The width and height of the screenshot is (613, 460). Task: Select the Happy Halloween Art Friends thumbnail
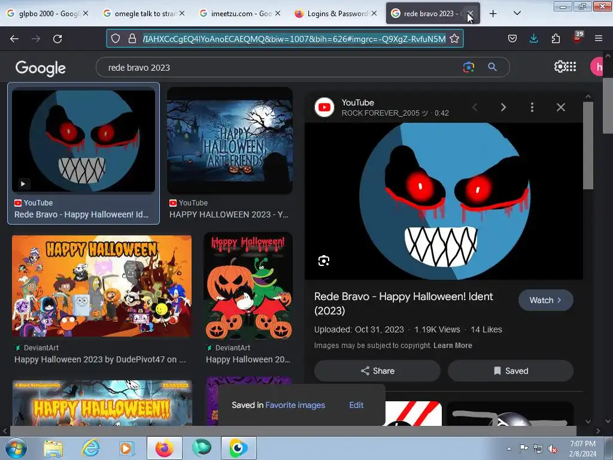tap(230, 141)
